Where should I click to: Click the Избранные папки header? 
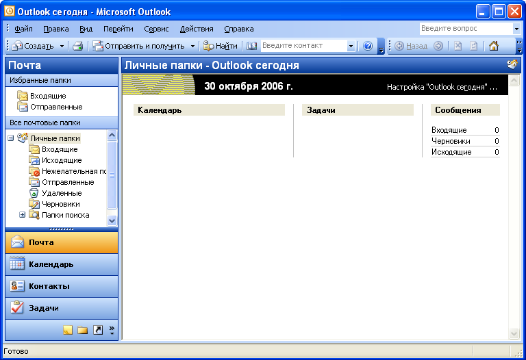(62, 80)
